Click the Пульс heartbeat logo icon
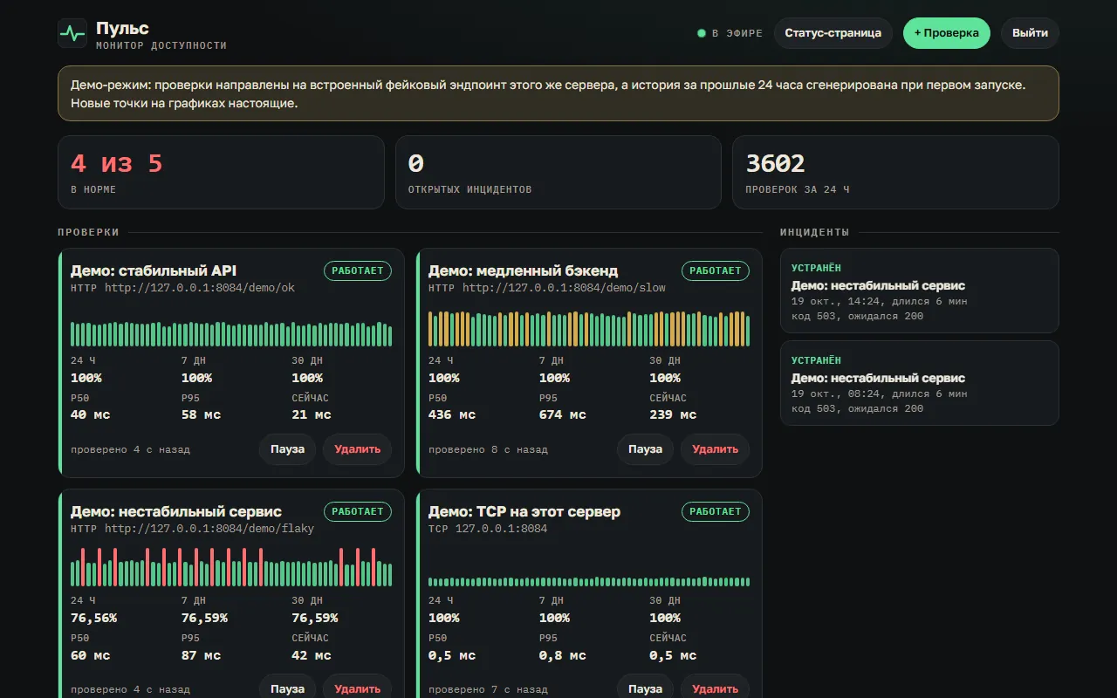The image size is (1117, 698). (x=72, y=33)
